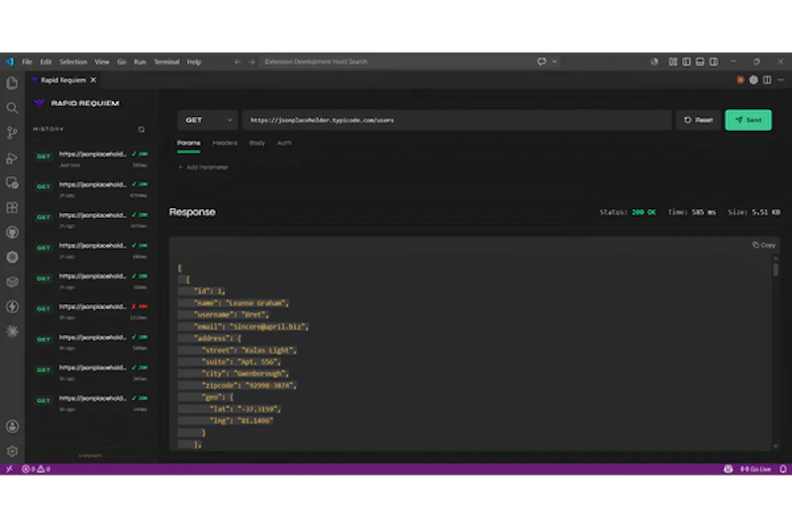The width and height of the screenshot is (792, 528).
Task: Go forward with the navigation arrow
Action: coord(251,61)
